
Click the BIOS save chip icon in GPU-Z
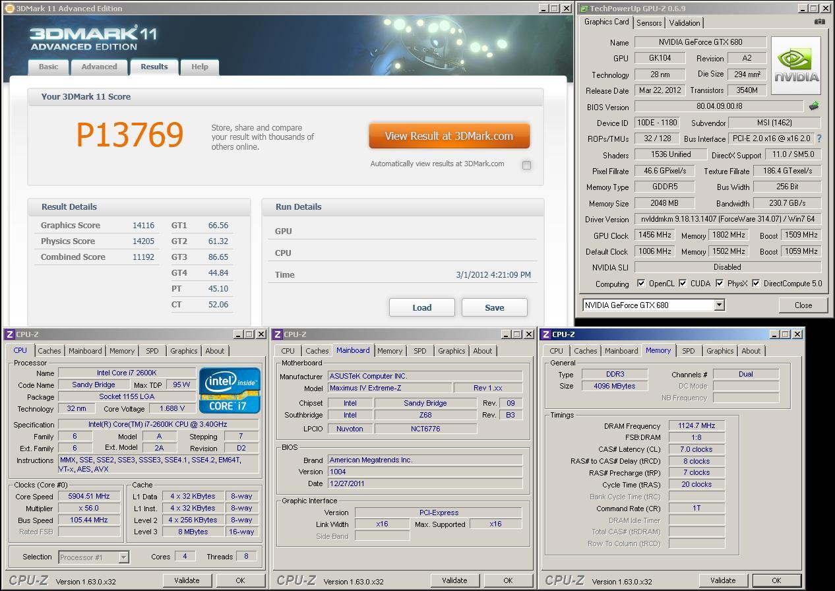click(x=814, y=106)
